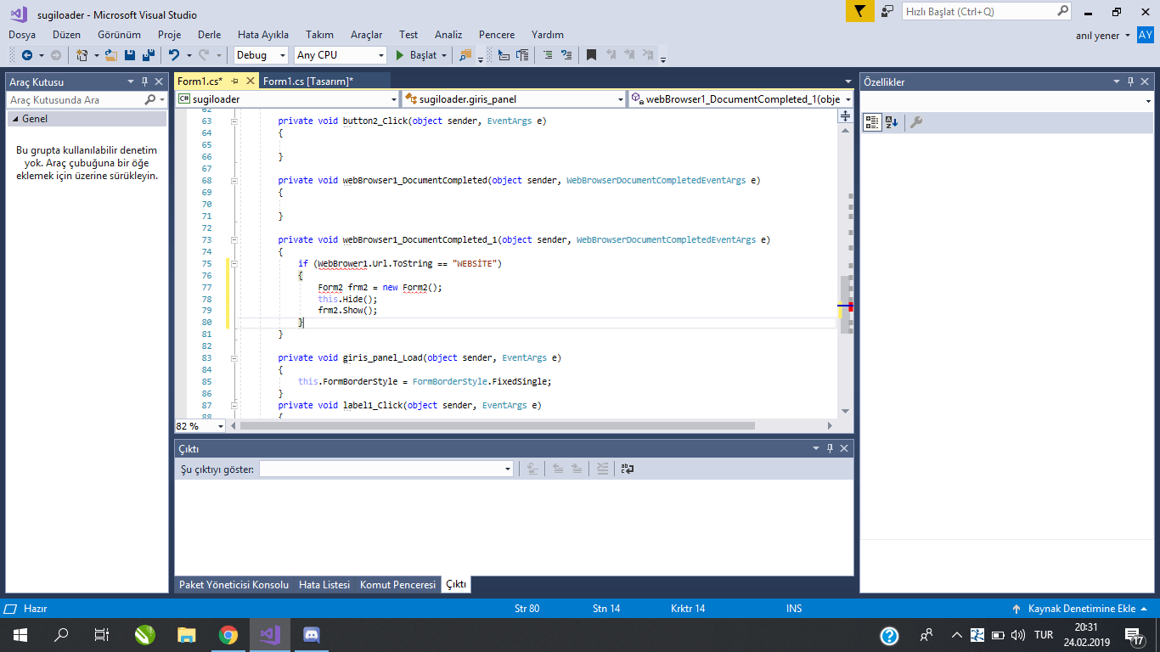Open Discord from the Windows taskbar

[311, 635]
